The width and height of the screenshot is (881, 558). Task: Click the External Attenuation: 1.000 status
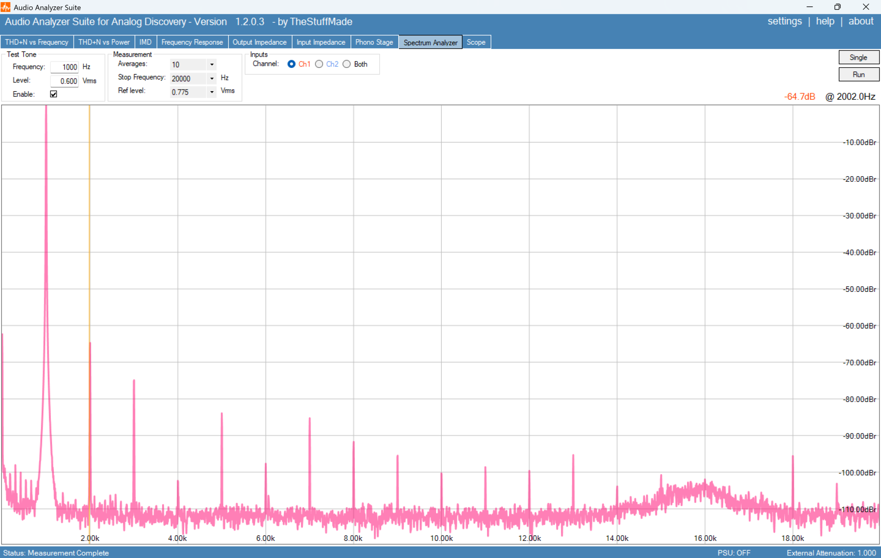[832, 553]
